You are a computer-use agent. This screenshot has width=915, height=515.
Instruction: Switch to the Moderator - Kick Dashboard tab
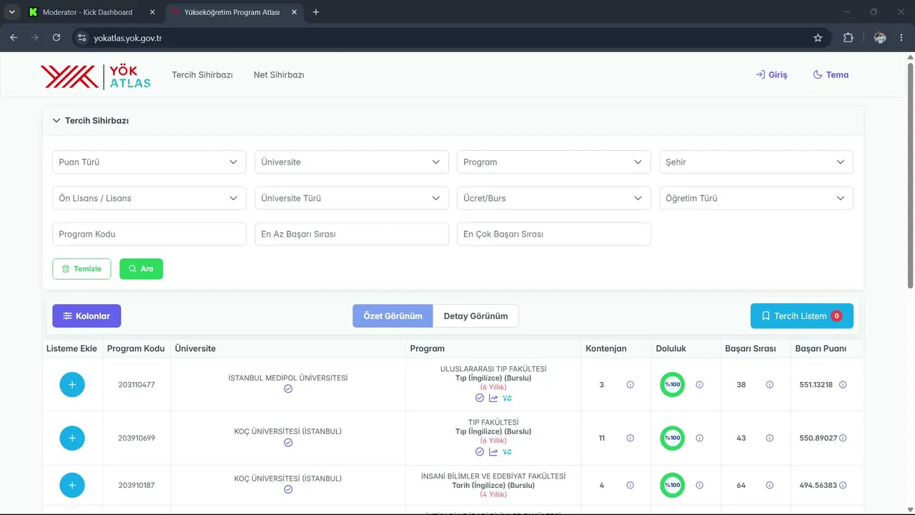[92, 12]
